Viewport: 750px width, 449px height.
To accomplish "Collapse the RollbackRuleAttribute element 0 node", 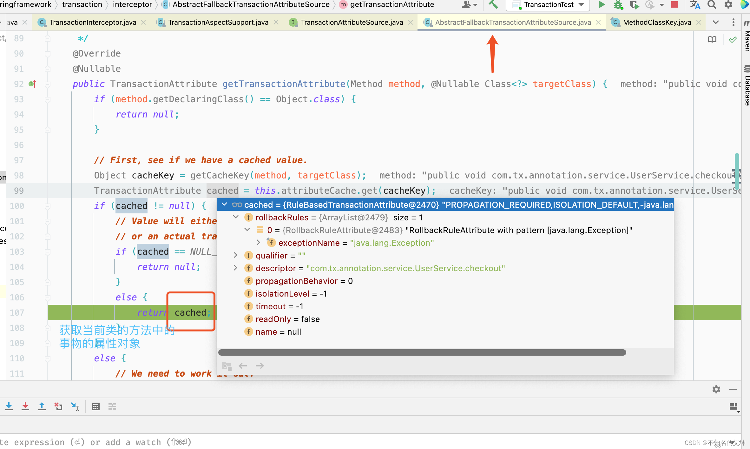I will point(247,230).
